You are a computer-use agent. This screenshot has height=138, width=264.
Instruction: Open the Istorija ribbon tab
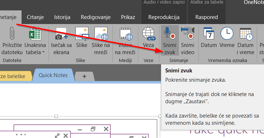pyautogui.click(x=62, y=17)
